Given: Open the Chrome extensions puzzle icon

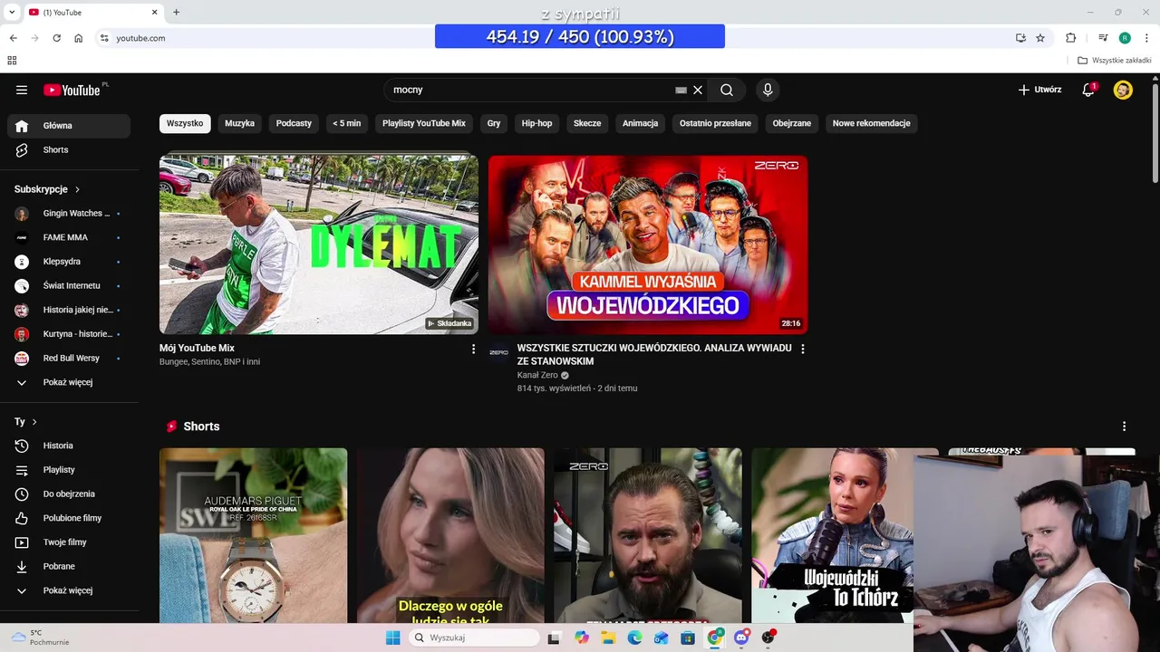Looking at the screenshot, I should click(1070, 38).
